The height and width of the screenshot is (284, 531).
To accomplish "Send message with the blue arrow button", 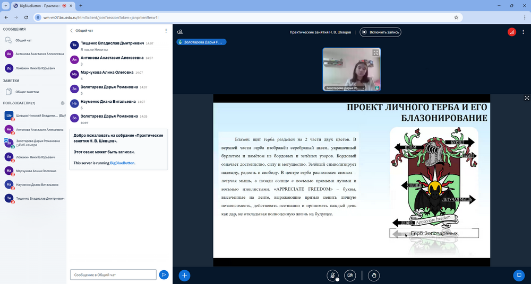I will 164,274.
